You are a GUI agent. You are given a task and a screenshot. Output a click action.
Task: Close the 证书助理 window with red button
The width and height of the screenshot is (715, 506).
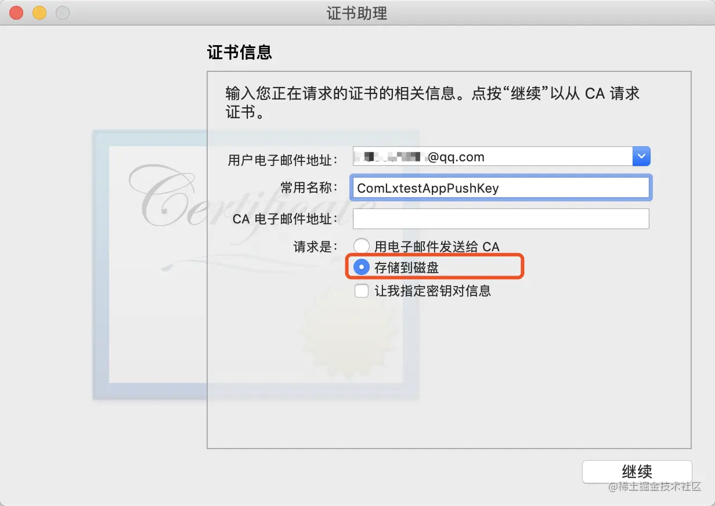(x=16, y=13)
